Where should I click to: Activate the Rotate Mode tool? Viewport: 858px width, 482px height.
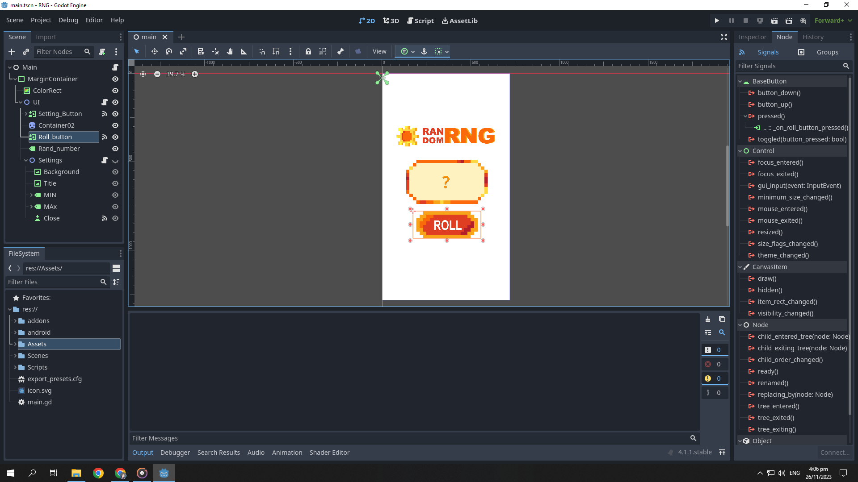(x=169, y=51)
